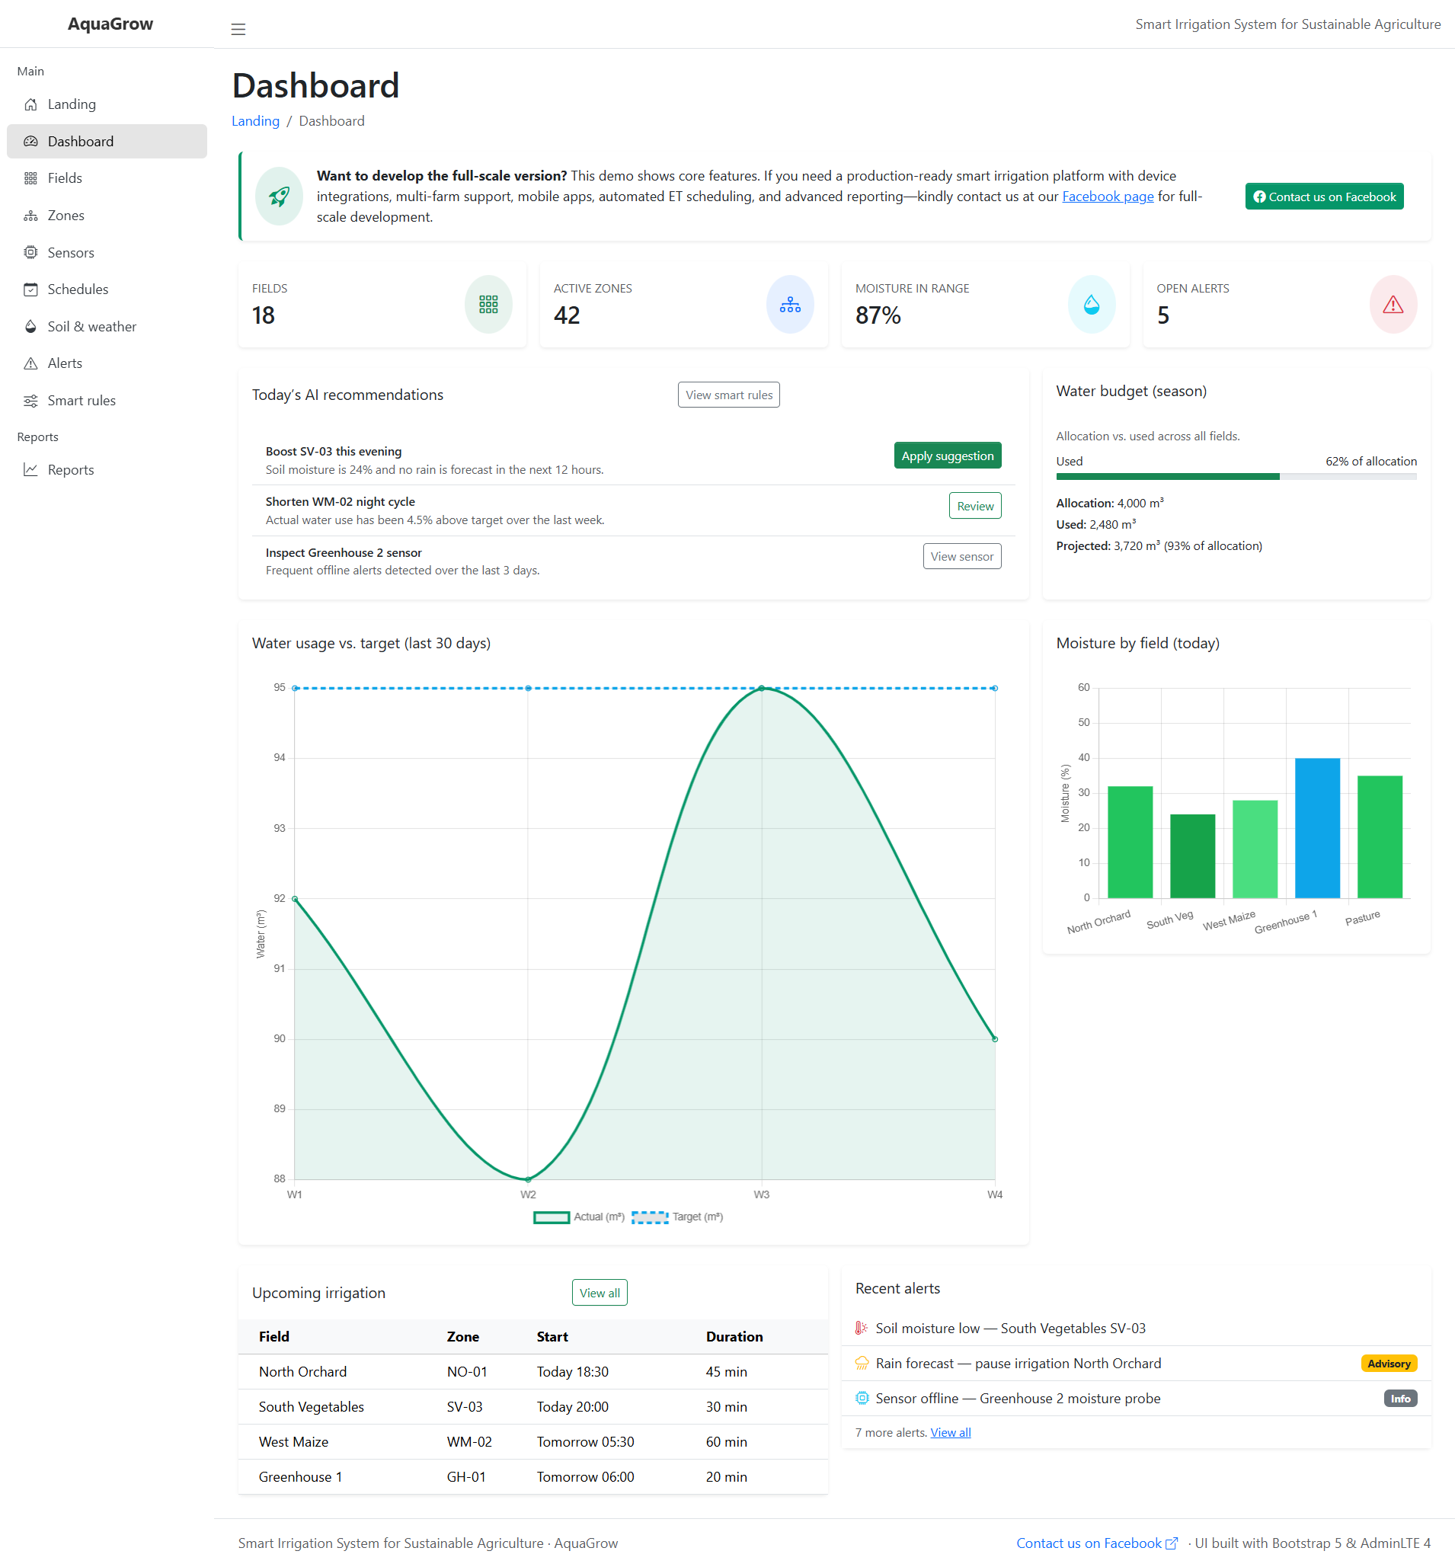1455x1567 pixels.
Task: Apply suggestion for Boost SV-03 recommendation
Action: point(947,455)
